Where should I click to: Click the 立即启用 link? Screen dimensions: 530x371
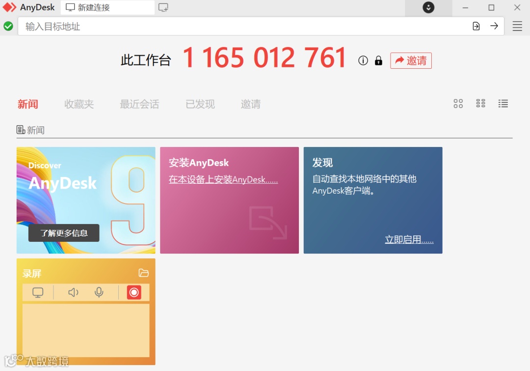pos(409,240)
